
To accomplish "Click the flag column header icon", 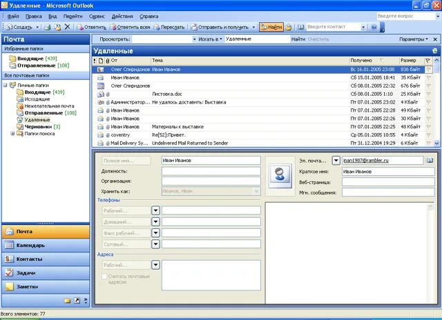I will (x=427, y=61).
